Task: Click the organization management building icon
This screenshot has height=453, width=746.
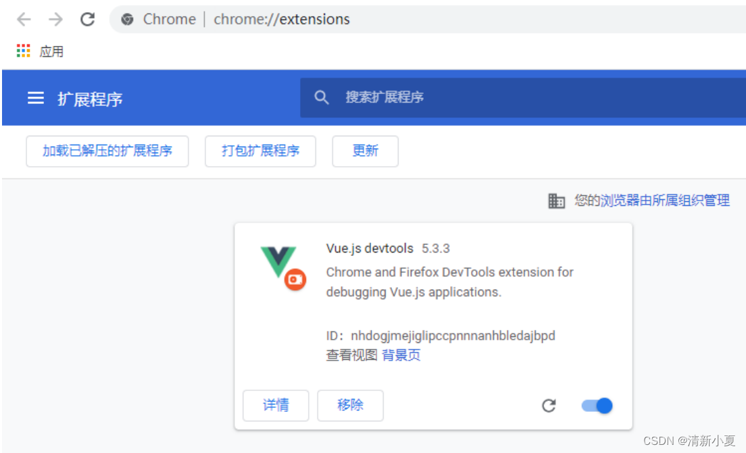Action: tap(557, 201)
